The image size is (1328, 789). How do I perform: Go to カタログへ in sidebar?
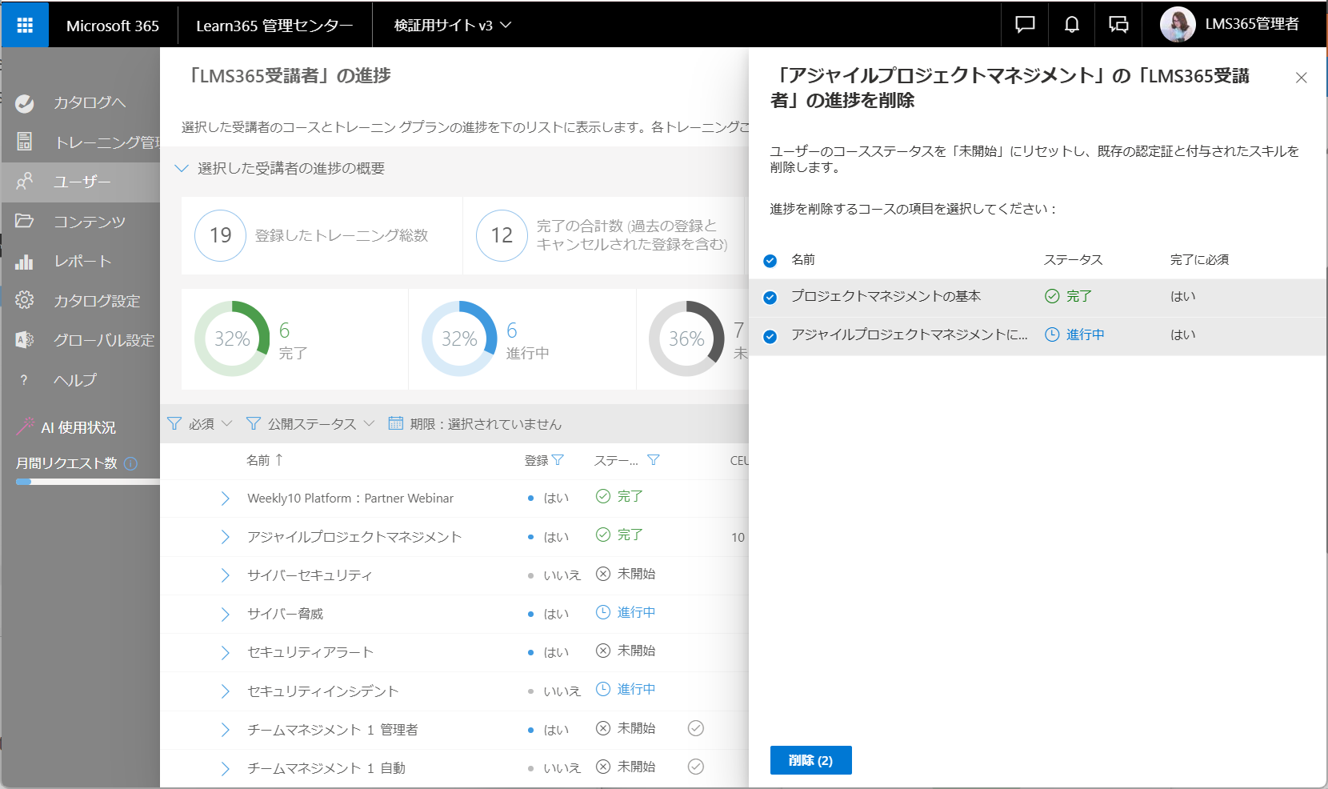(90, 102)
